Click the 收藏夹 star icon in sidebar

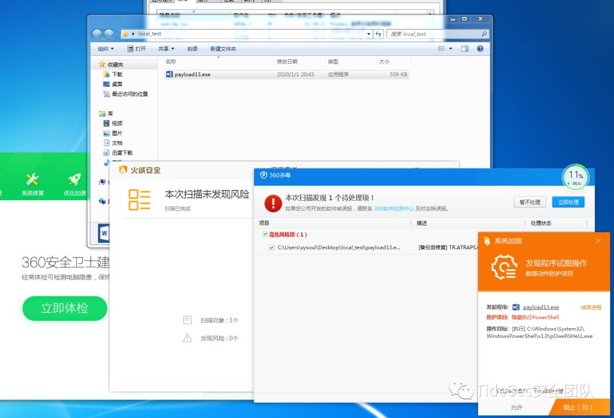(102, 64)
